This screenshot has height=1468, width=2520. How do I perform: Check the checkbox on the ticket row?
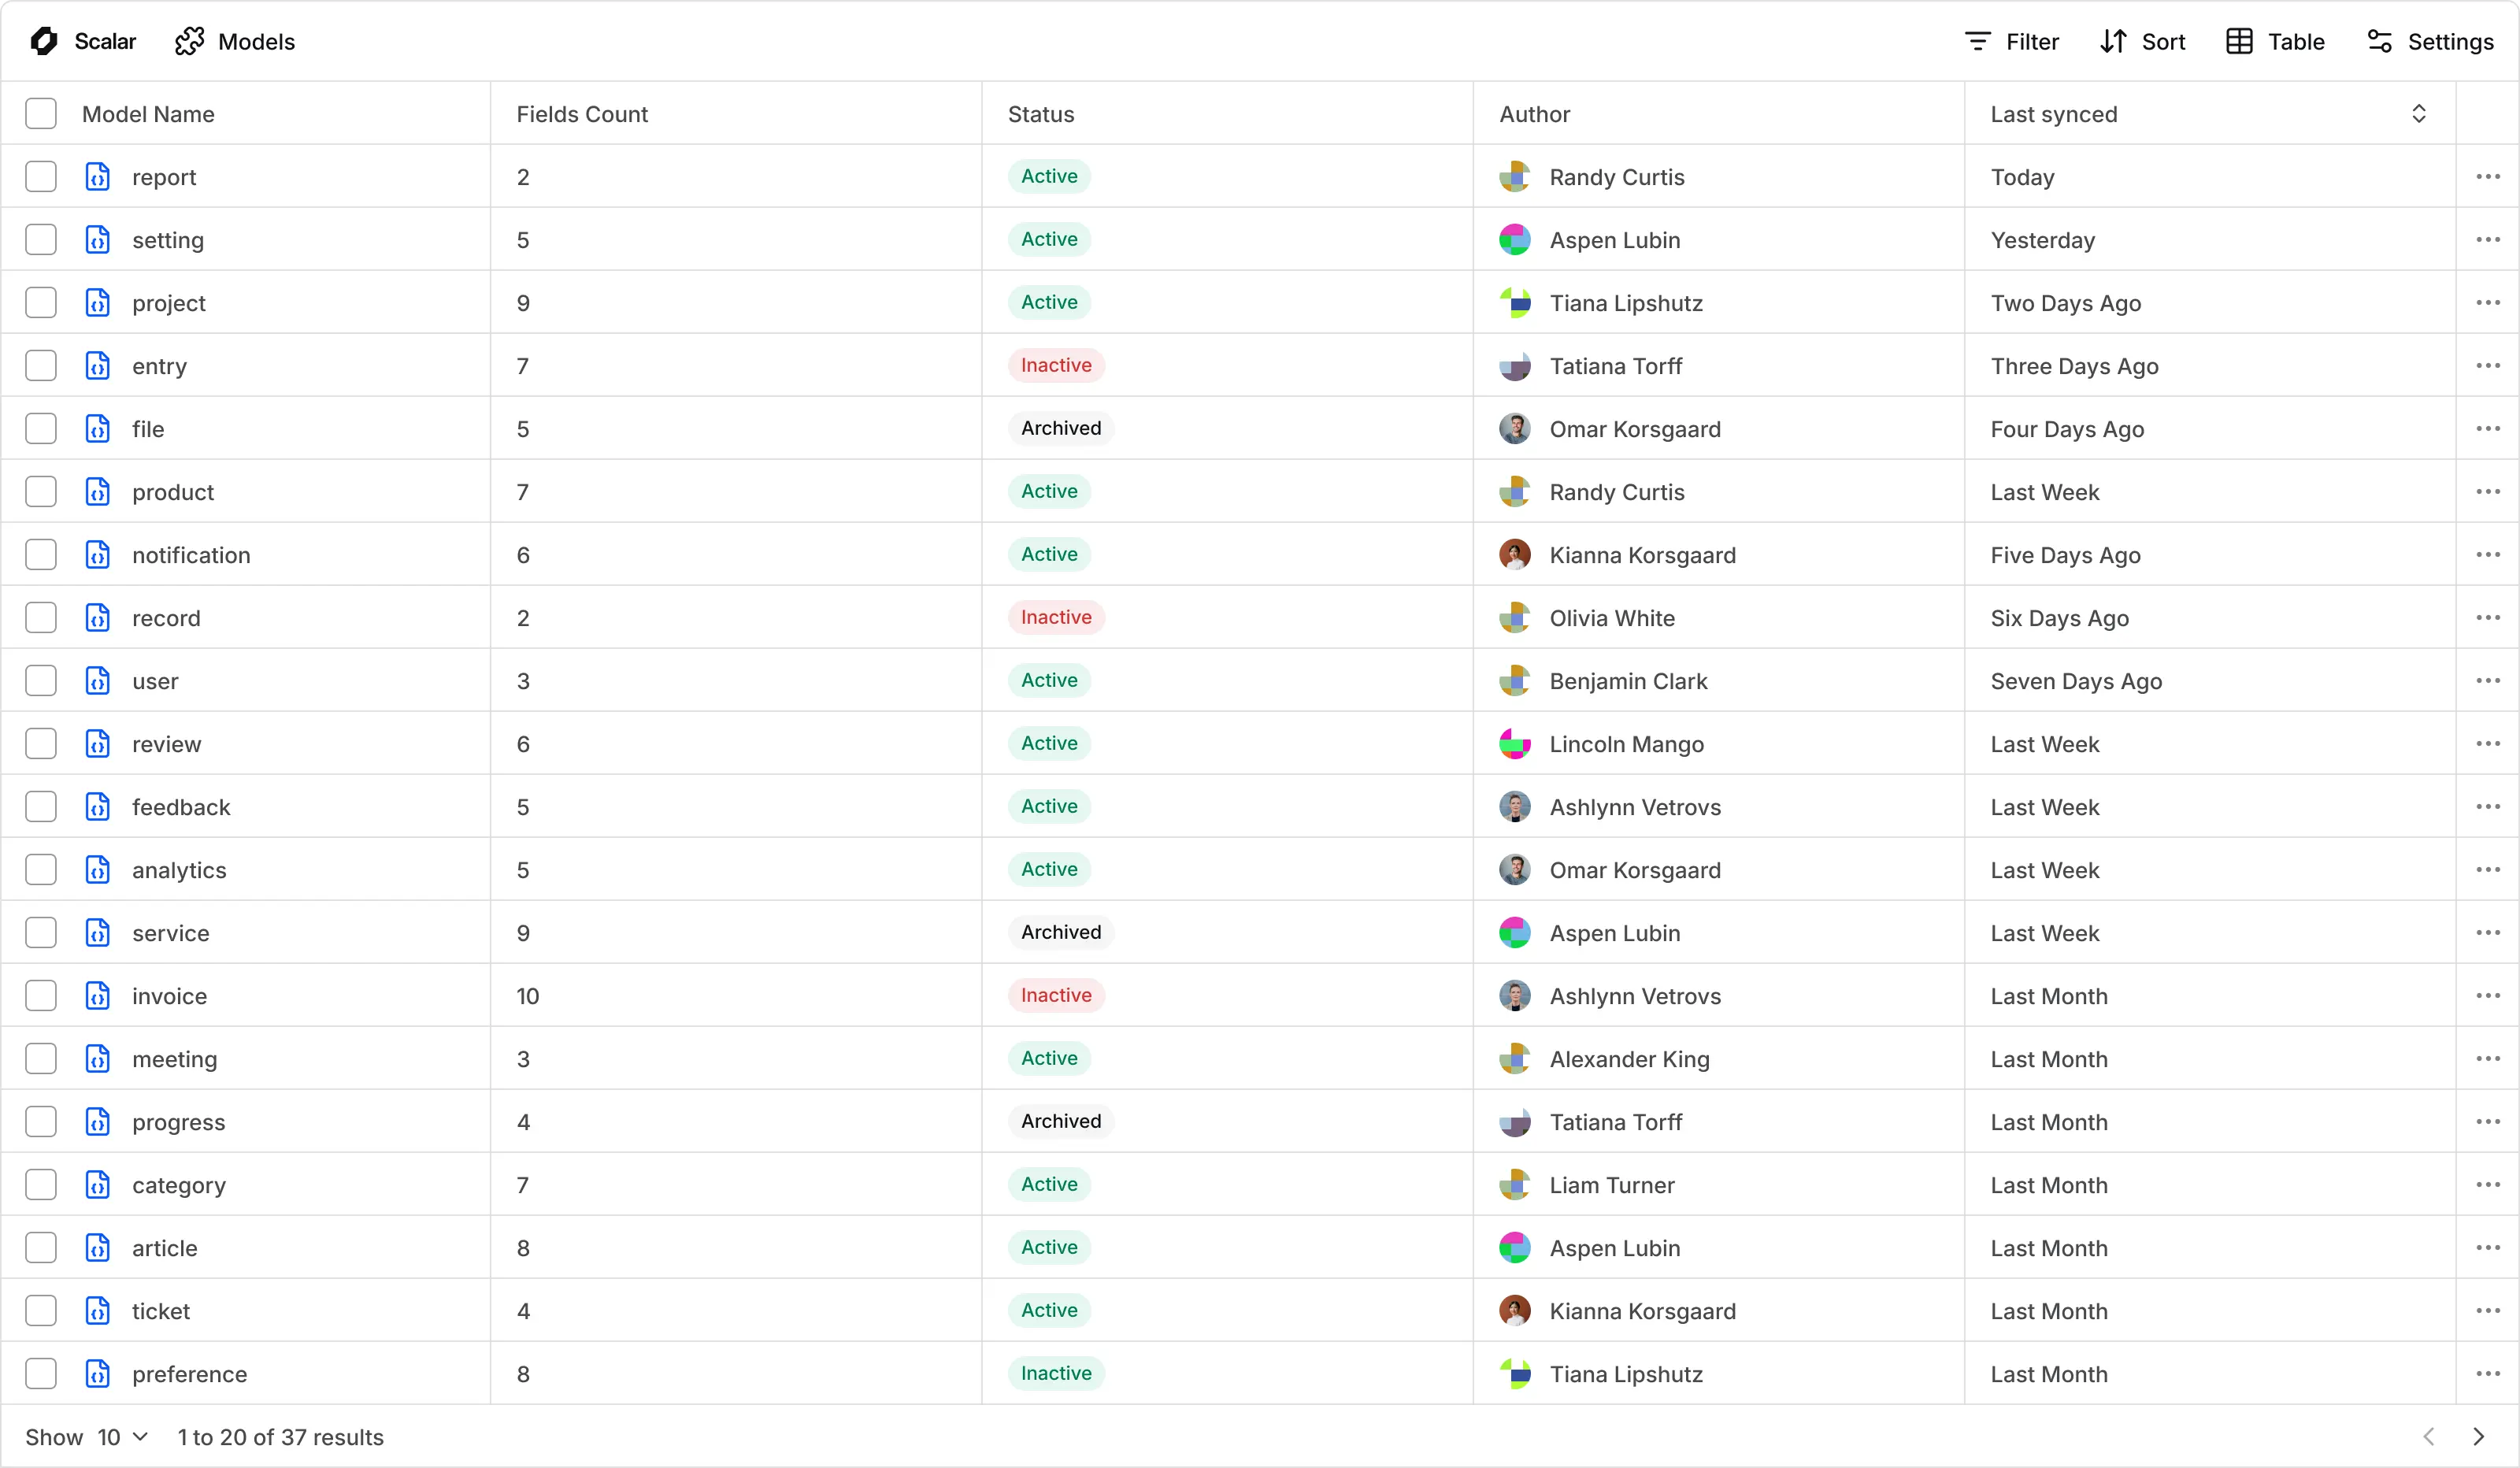41,1310
